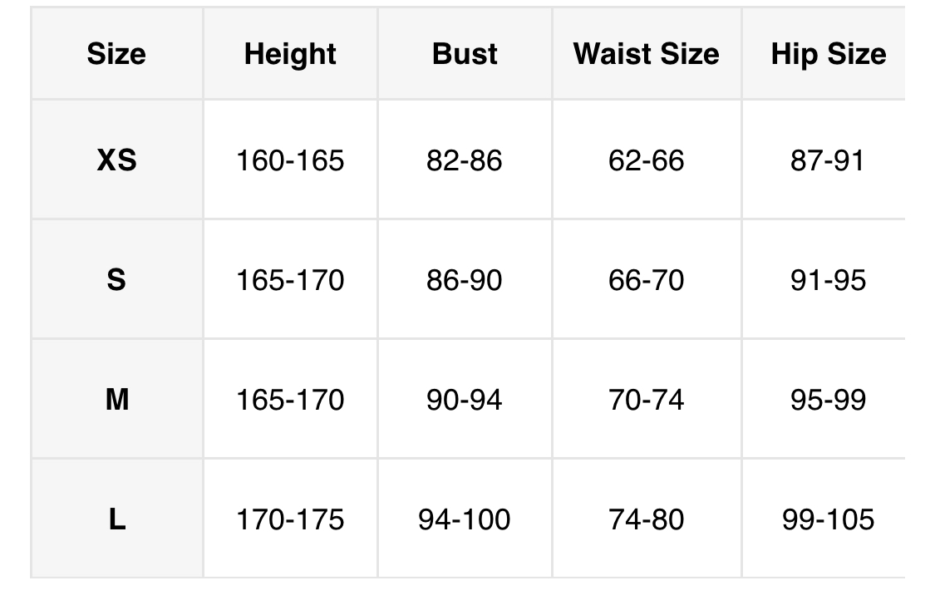Click the M hip cell 95-99

828,400
